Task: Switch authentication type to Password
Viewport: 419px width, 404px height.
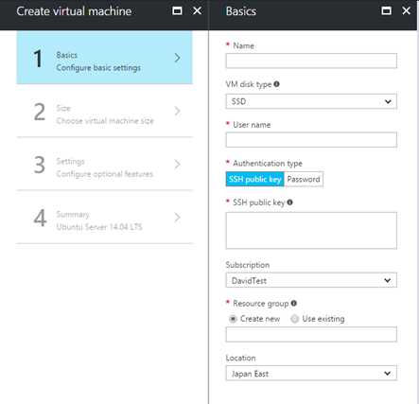Action: click(x=304, y=179)
